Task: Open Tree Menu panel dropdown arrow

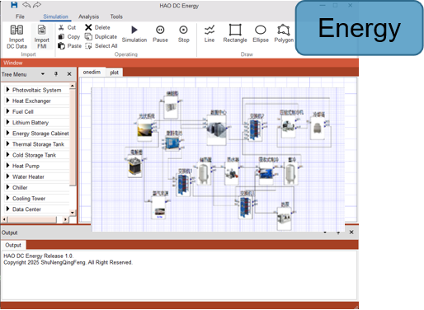Action: click(43, 74)
